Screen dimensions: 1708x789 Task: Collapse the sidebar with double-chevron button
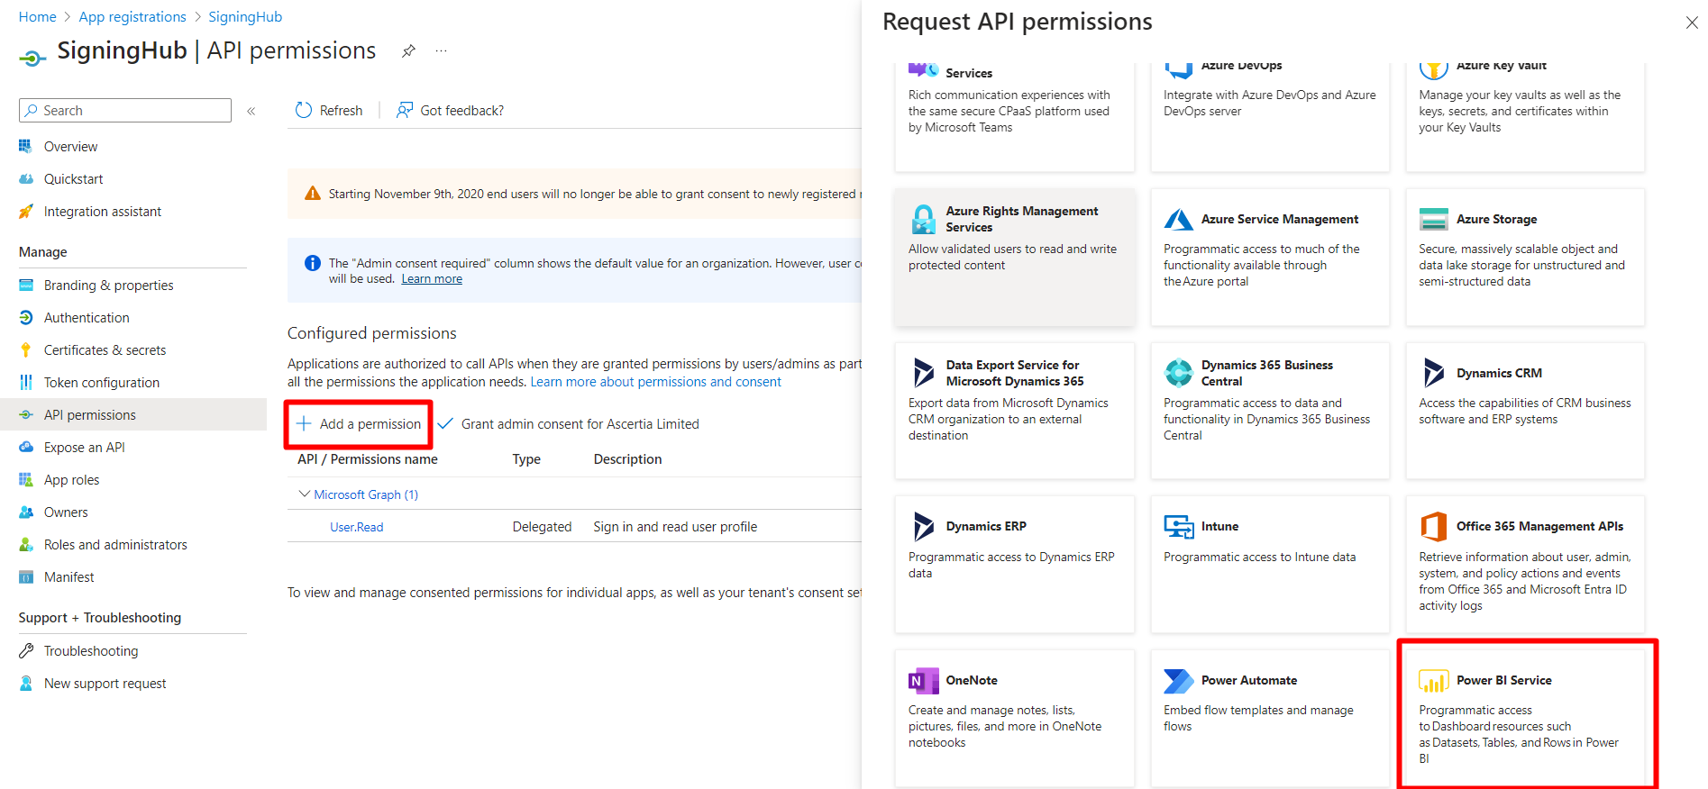pos(251,111)
